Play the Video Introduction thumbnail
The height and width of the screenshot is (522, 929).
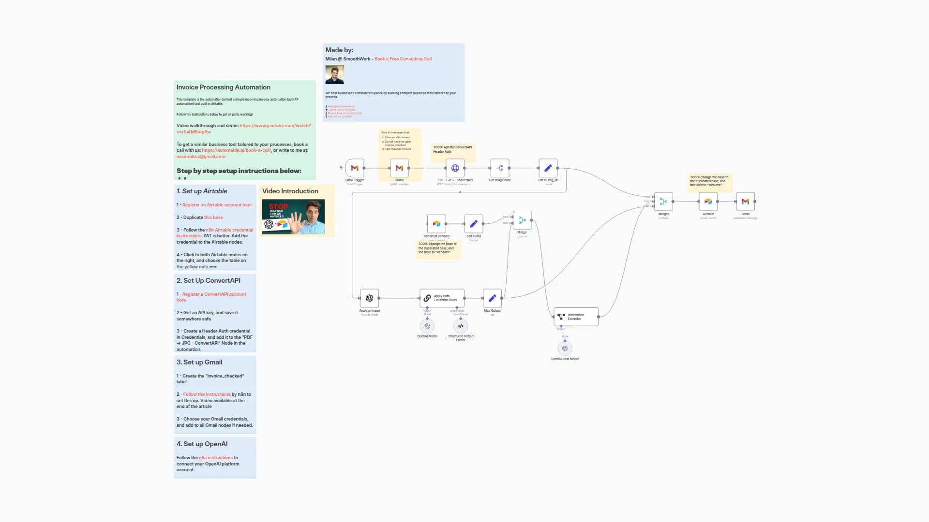tap(293, 216)
